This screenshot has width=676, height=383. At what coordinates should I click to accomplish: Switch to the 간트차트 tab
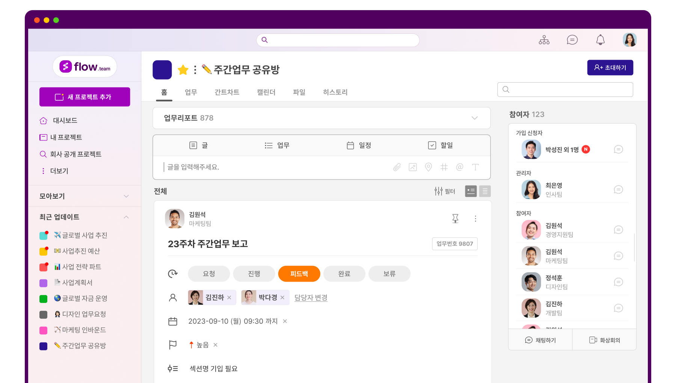(227, 92)
